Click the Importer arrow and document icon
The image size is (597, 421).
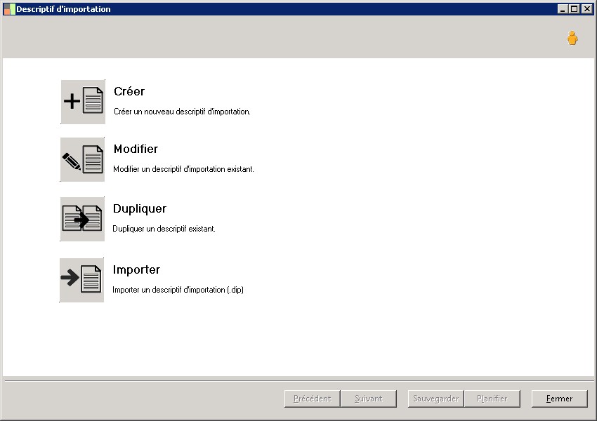pyautogui.click(x=81, y=280)
